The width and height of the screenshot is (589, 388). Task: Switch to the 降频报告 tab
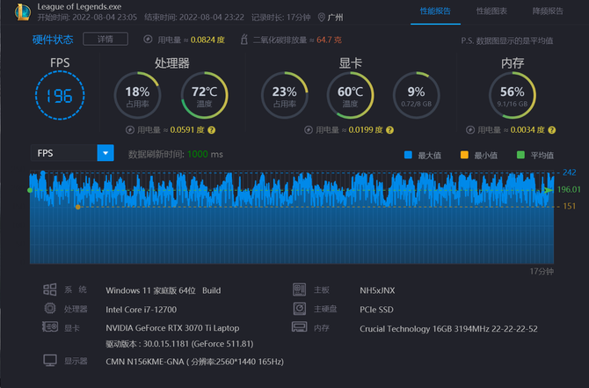[x=548, y=11]
